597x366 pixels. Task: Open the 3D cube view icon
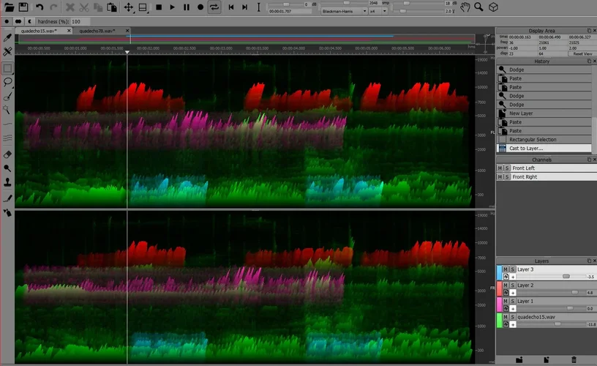pos(494,7)
